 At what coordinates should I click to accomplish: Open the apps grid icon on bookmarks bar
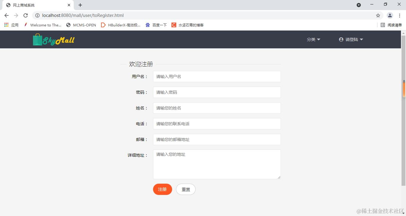6,25
